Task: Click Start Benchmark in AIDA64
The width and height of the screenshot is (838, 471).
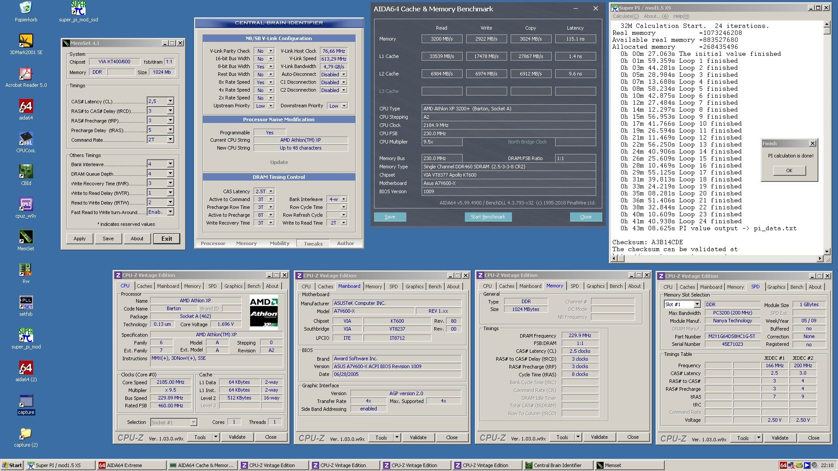Action: pos(488,217)
